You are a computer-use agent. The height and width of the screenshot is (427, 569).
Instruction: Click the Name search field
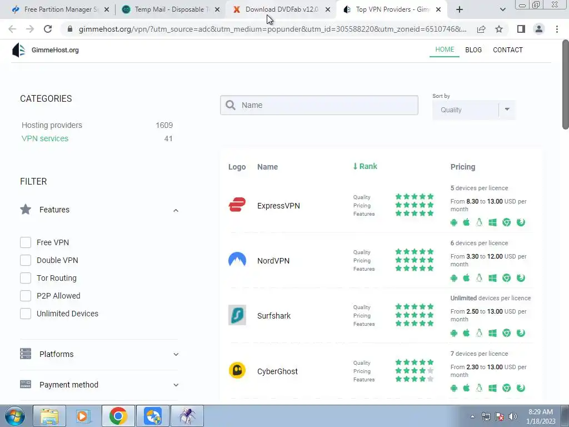(319, 105)
